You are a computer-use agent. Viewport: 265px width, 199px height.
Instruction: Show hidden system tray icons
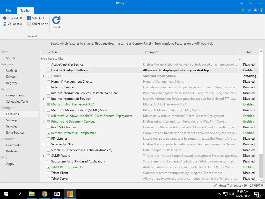click(x=219, y=194)
